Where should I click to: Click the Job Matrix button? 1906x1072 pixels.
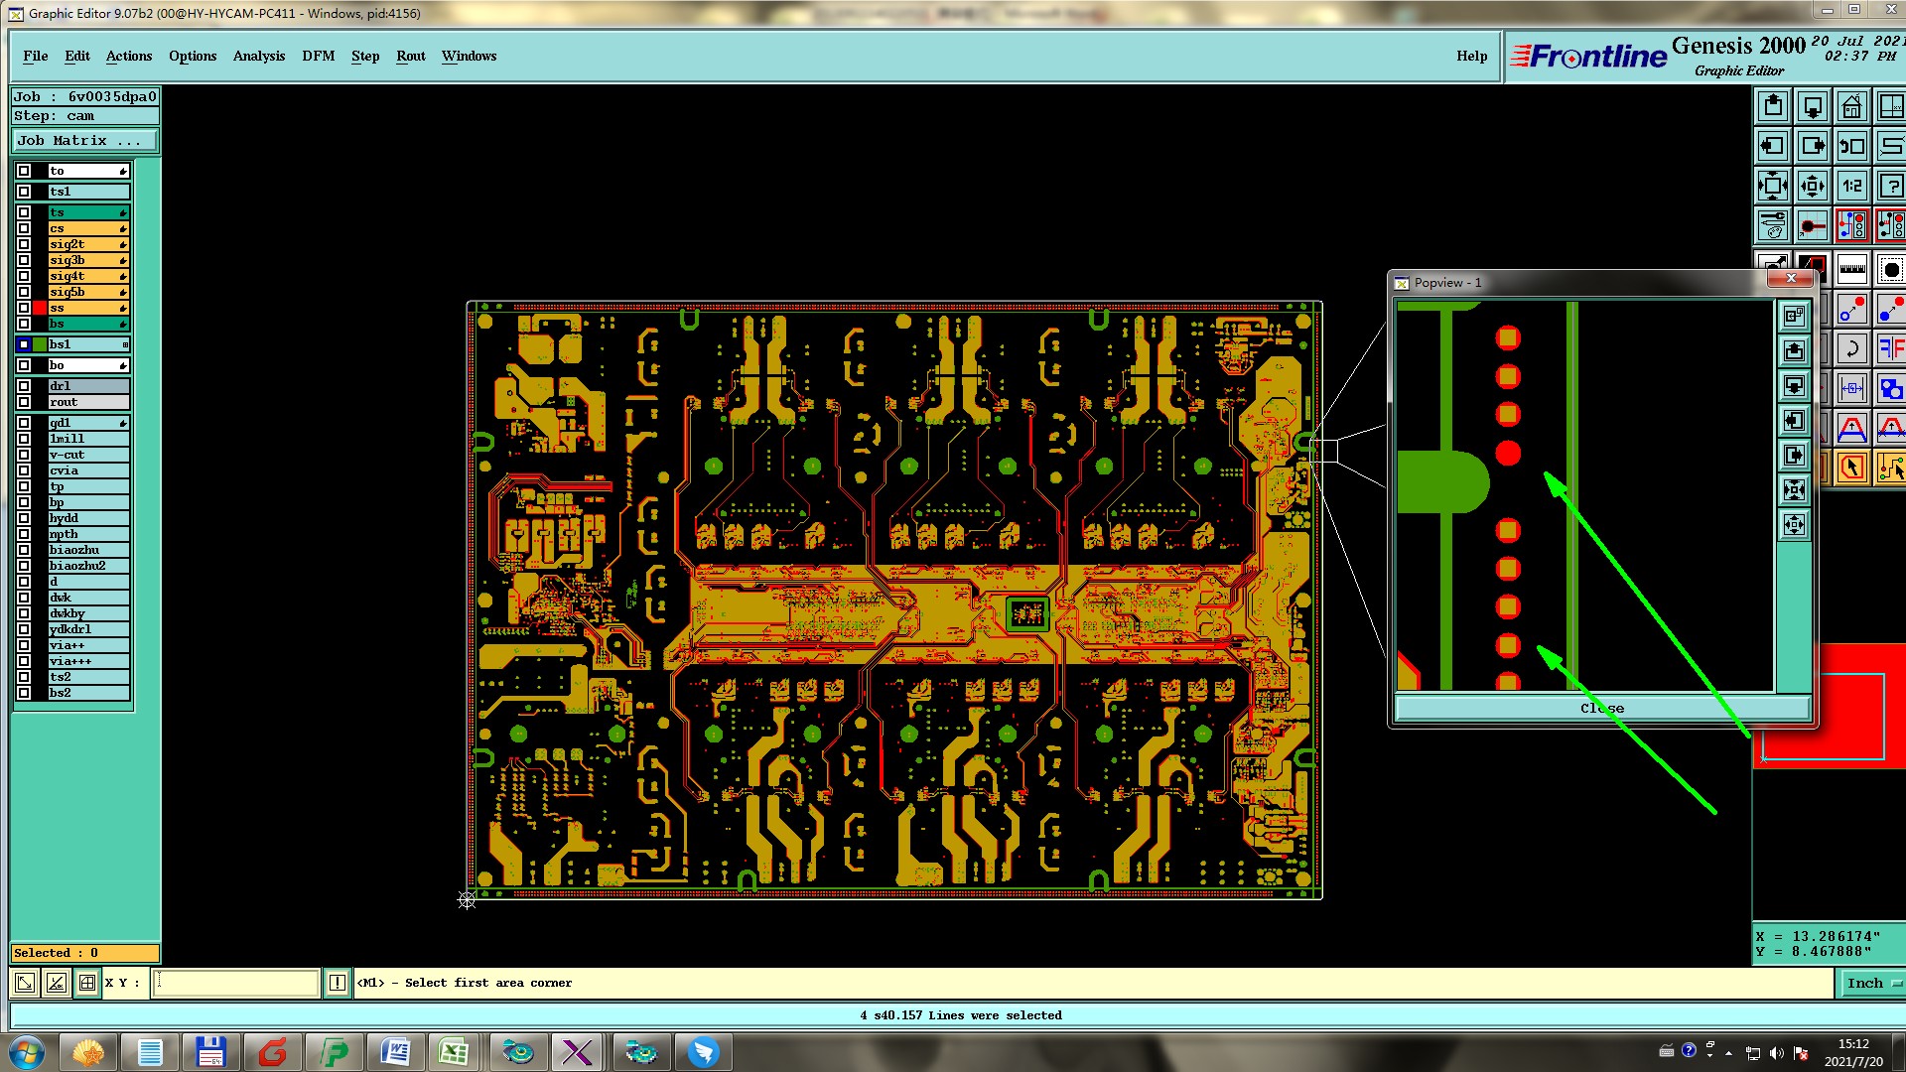click(x=84, y=141)
